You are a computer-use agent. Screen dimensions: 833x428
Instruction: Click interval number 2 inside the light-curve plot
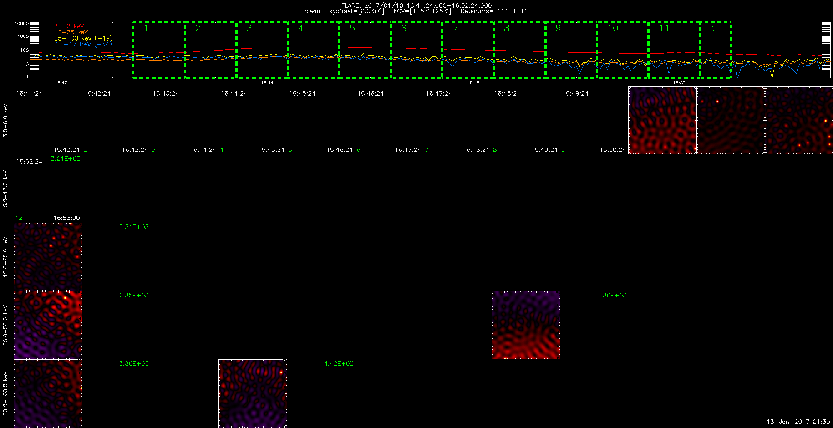point(198,28)
